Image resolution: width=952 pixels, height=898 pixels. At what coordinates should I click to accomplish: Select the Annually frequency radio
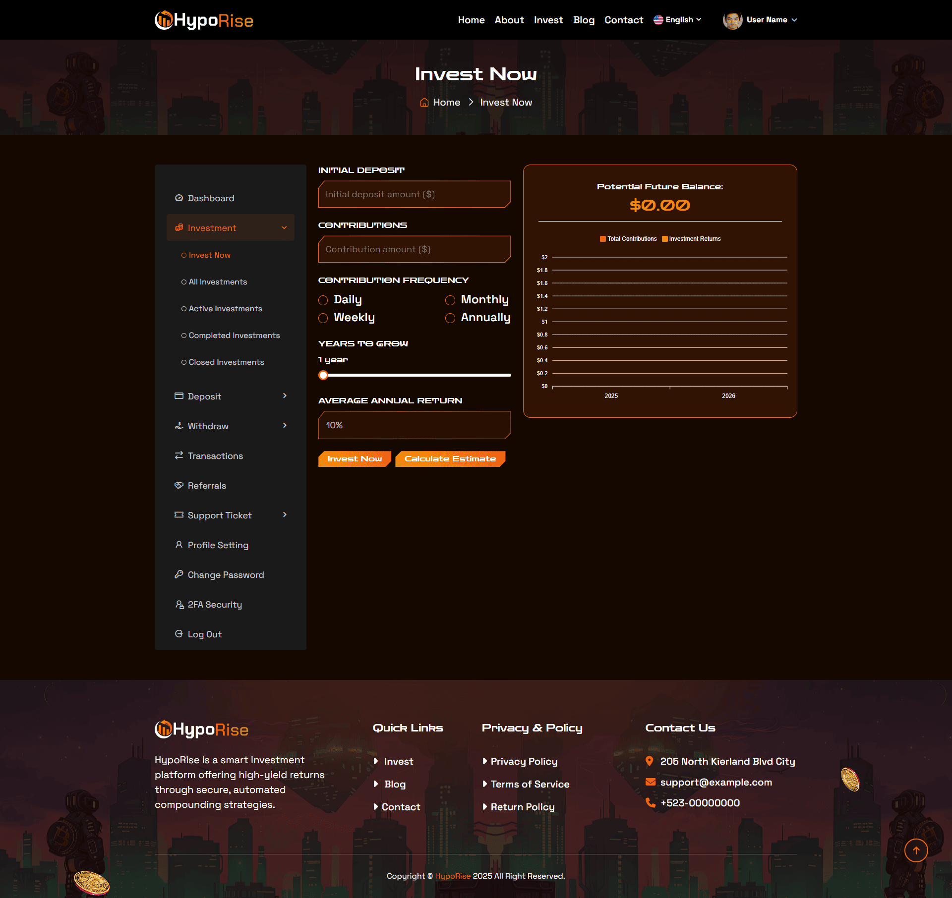450,318
